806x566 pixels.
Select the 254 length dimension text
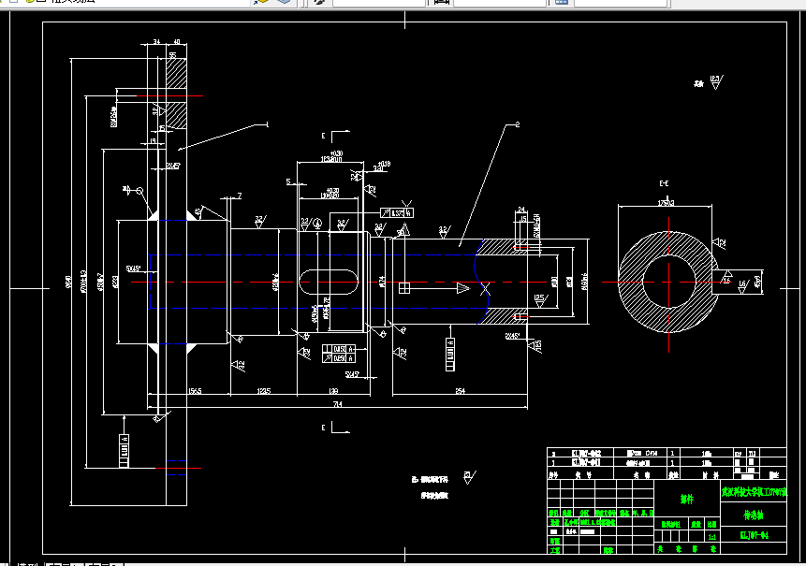pyautogui.click(x=460, y=391)
